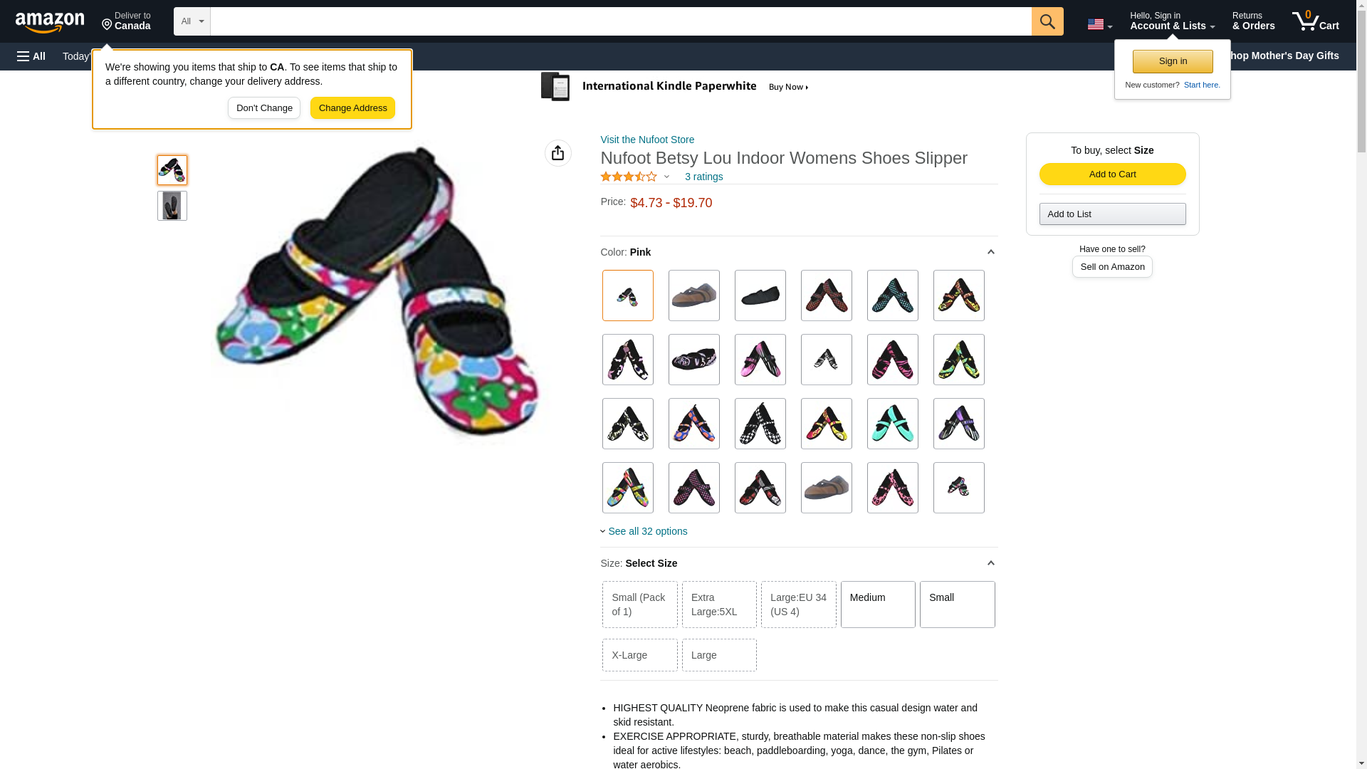Collapse the Color section chevron
The width and height of the screenshot is (1367, 769).
click(990, 252)
